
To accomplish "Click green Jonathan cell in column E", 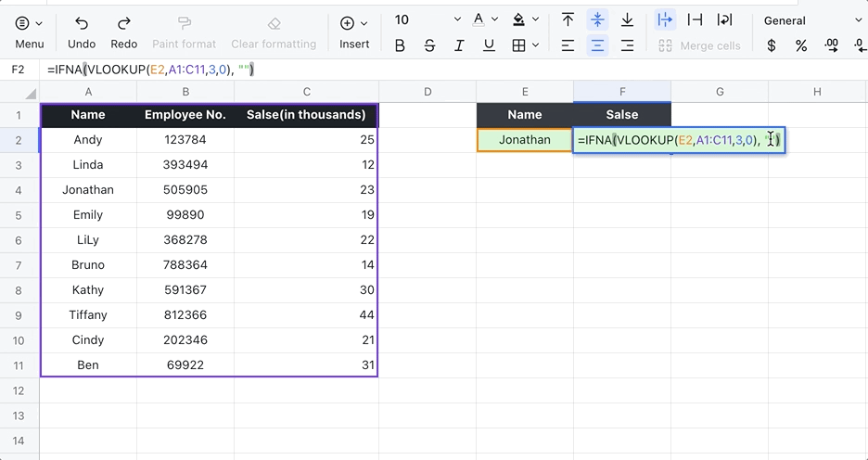I will point(525,139).
